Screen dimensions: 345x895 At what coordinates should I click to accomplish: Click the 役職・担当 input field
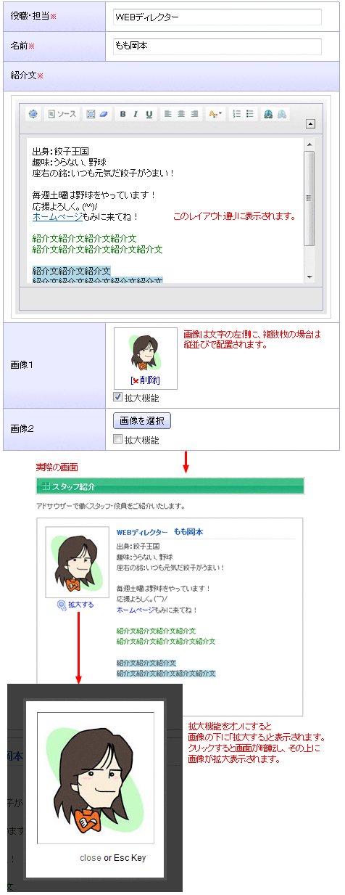(x=217, y=17)
